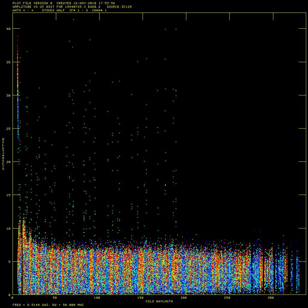The height and width of the screenshot is (308, 308).
Task: Click the y-axis tick label 15
Action: tap(8, 195)
